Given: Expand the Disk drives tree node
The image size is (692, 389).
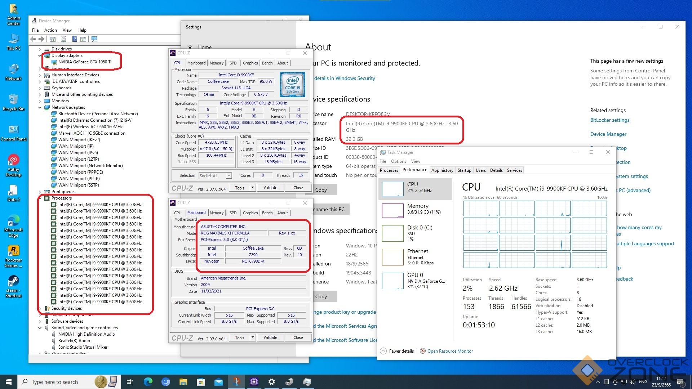Looking at the screenshot, I should [40, 49].
